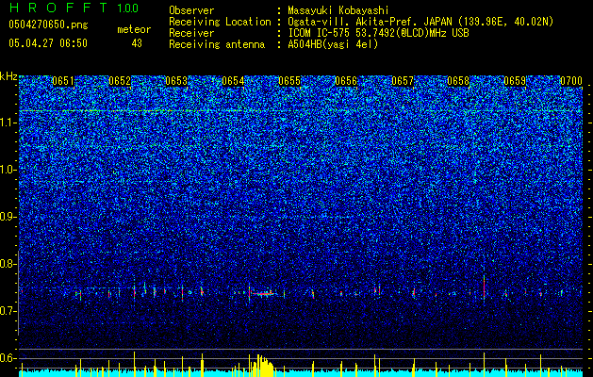593x377 pixels.
Task: Click the 0651 time marker
Action: (x=63, y=81)
